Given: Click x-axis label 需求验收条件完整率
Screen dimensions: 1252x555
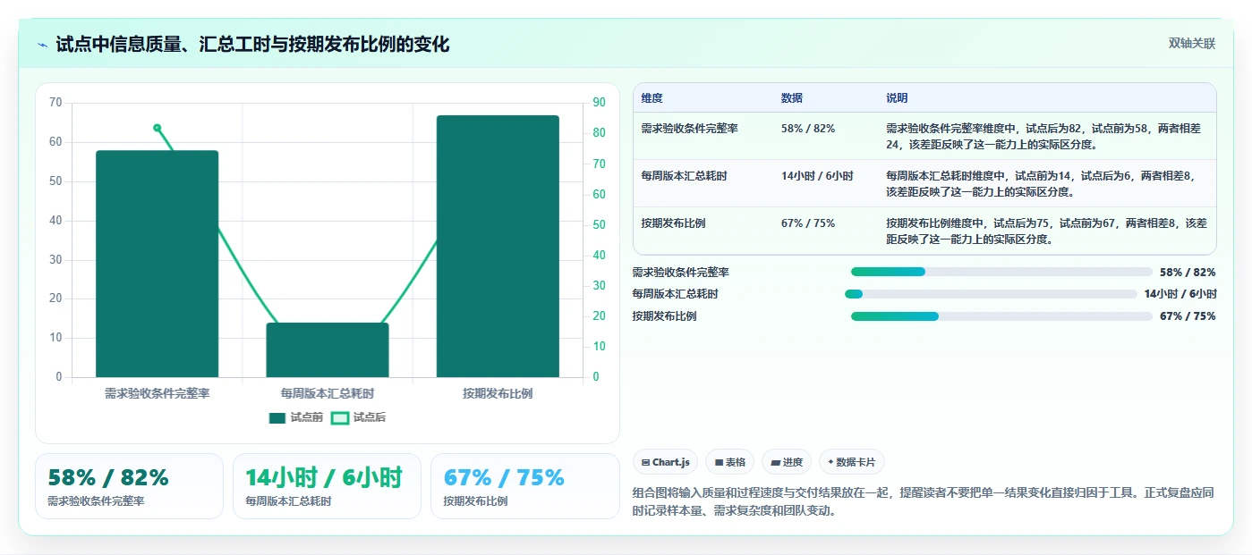Looking at the screenshot, I should click(x=157, y=393).
